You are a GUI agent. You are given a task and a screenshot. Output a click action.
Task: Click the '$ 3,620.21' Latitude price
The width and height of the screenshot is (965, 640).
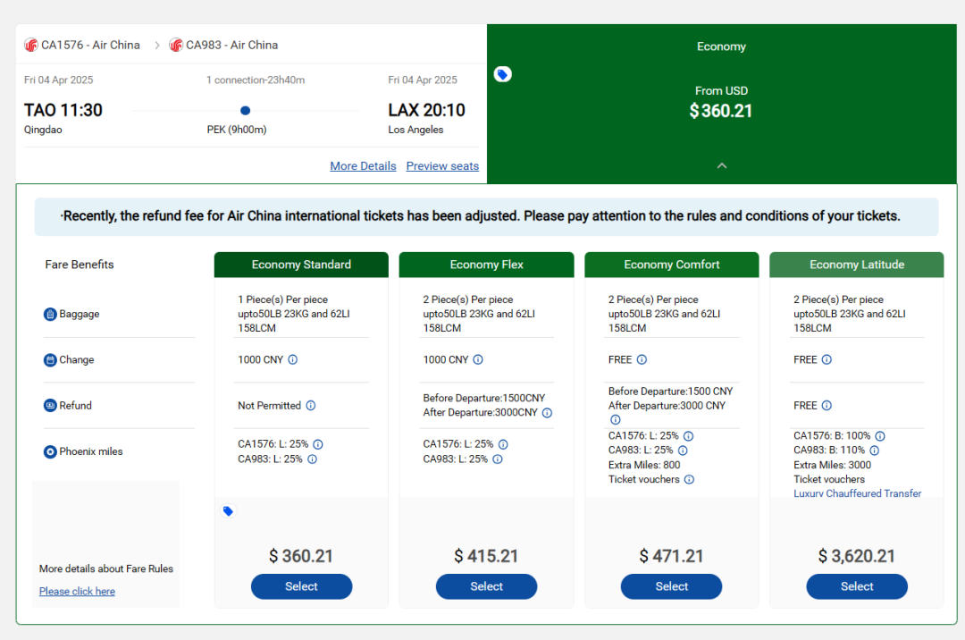click(857, 556)
